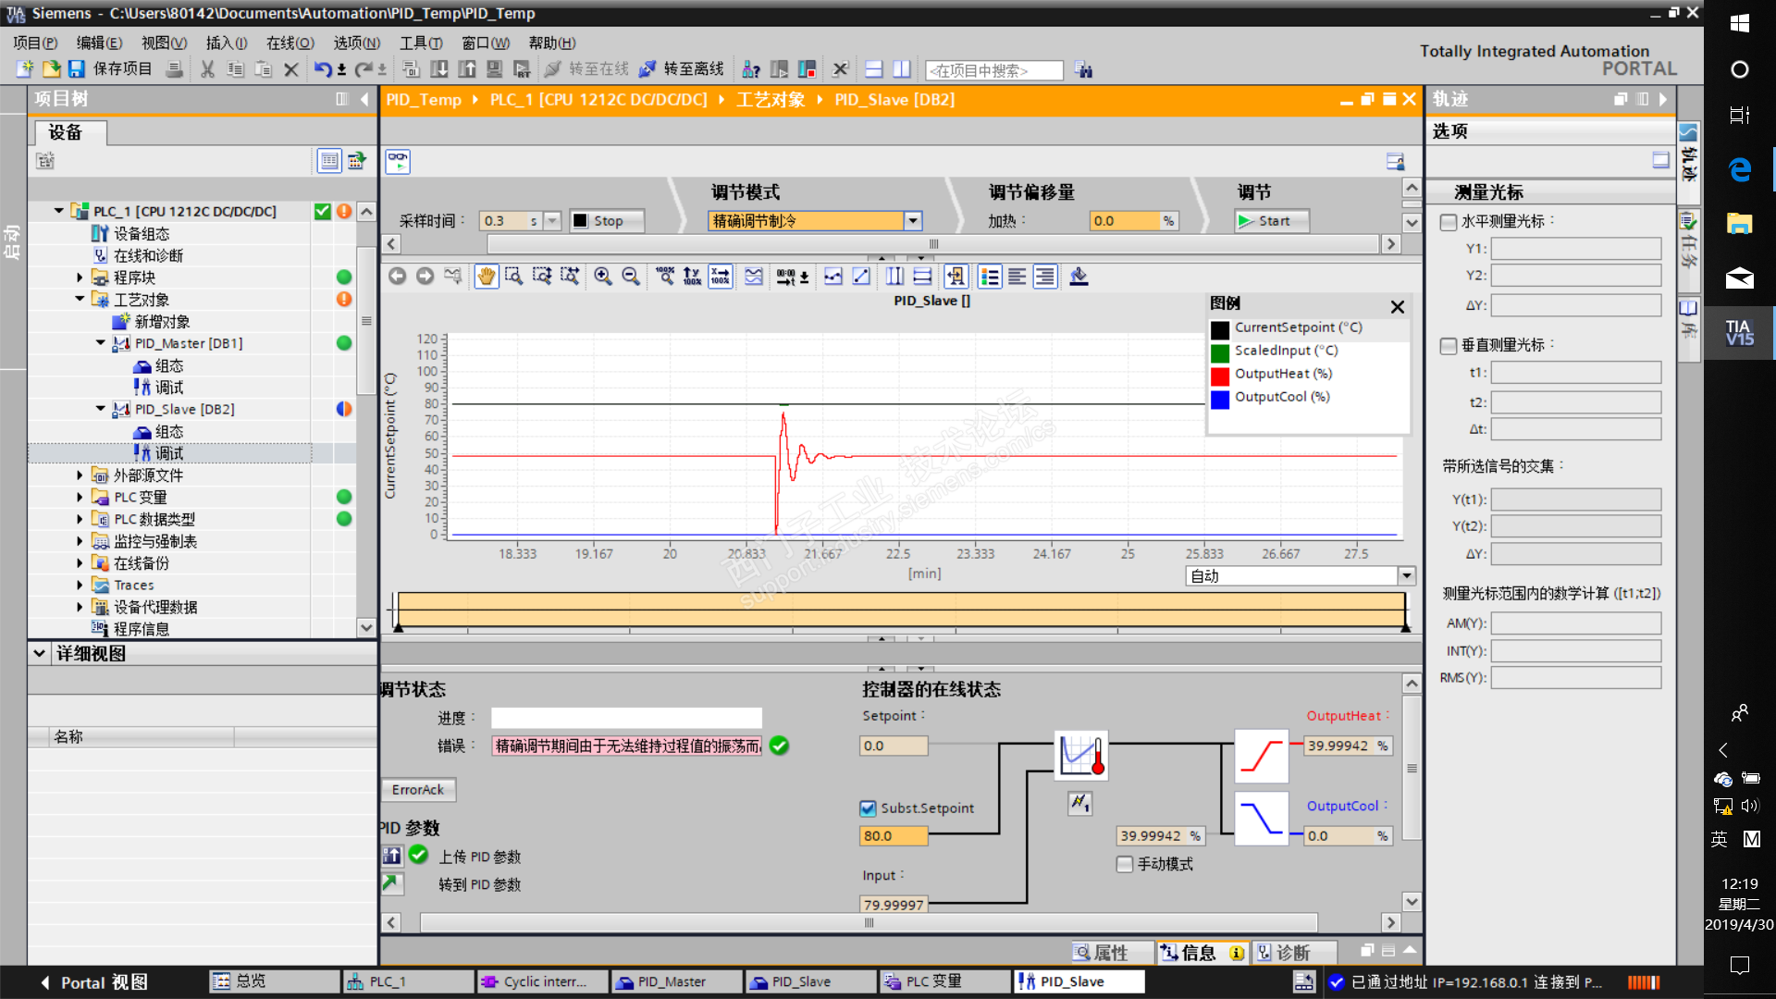
Task: Select the hand pan tool
Action: click(x=487, y=277)
